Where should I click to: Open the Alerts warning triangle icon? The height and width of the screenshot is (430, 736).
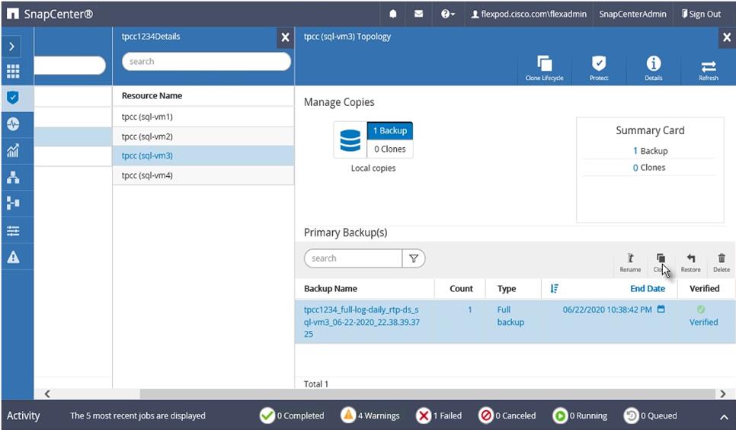pos(13,257)
